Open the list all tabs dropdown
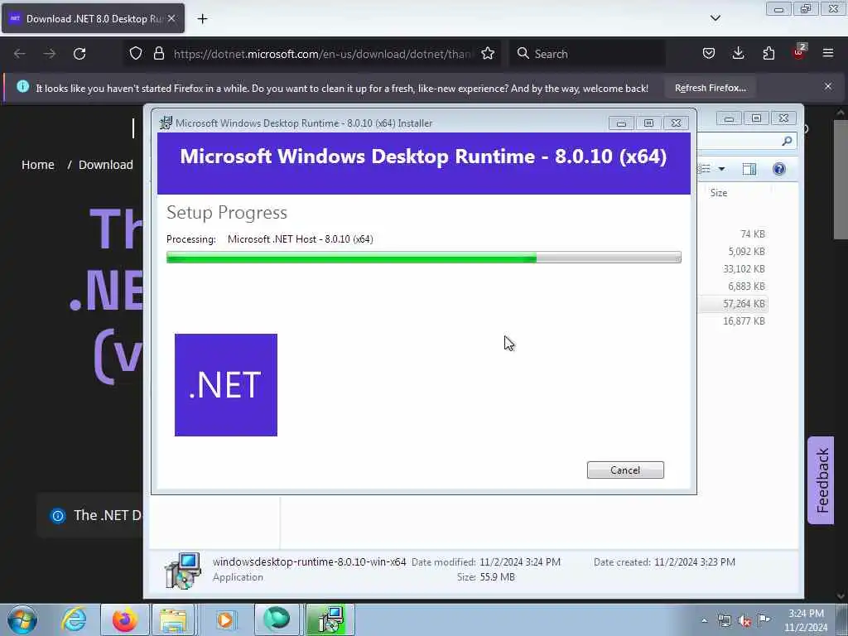The image size is (848, 636). coord(715,18)
